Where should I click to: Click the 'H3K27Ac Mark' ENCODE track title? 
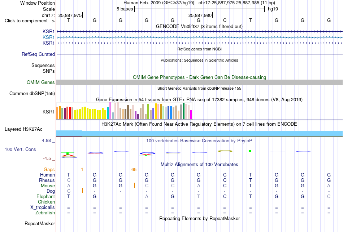(x=199, y=124)
